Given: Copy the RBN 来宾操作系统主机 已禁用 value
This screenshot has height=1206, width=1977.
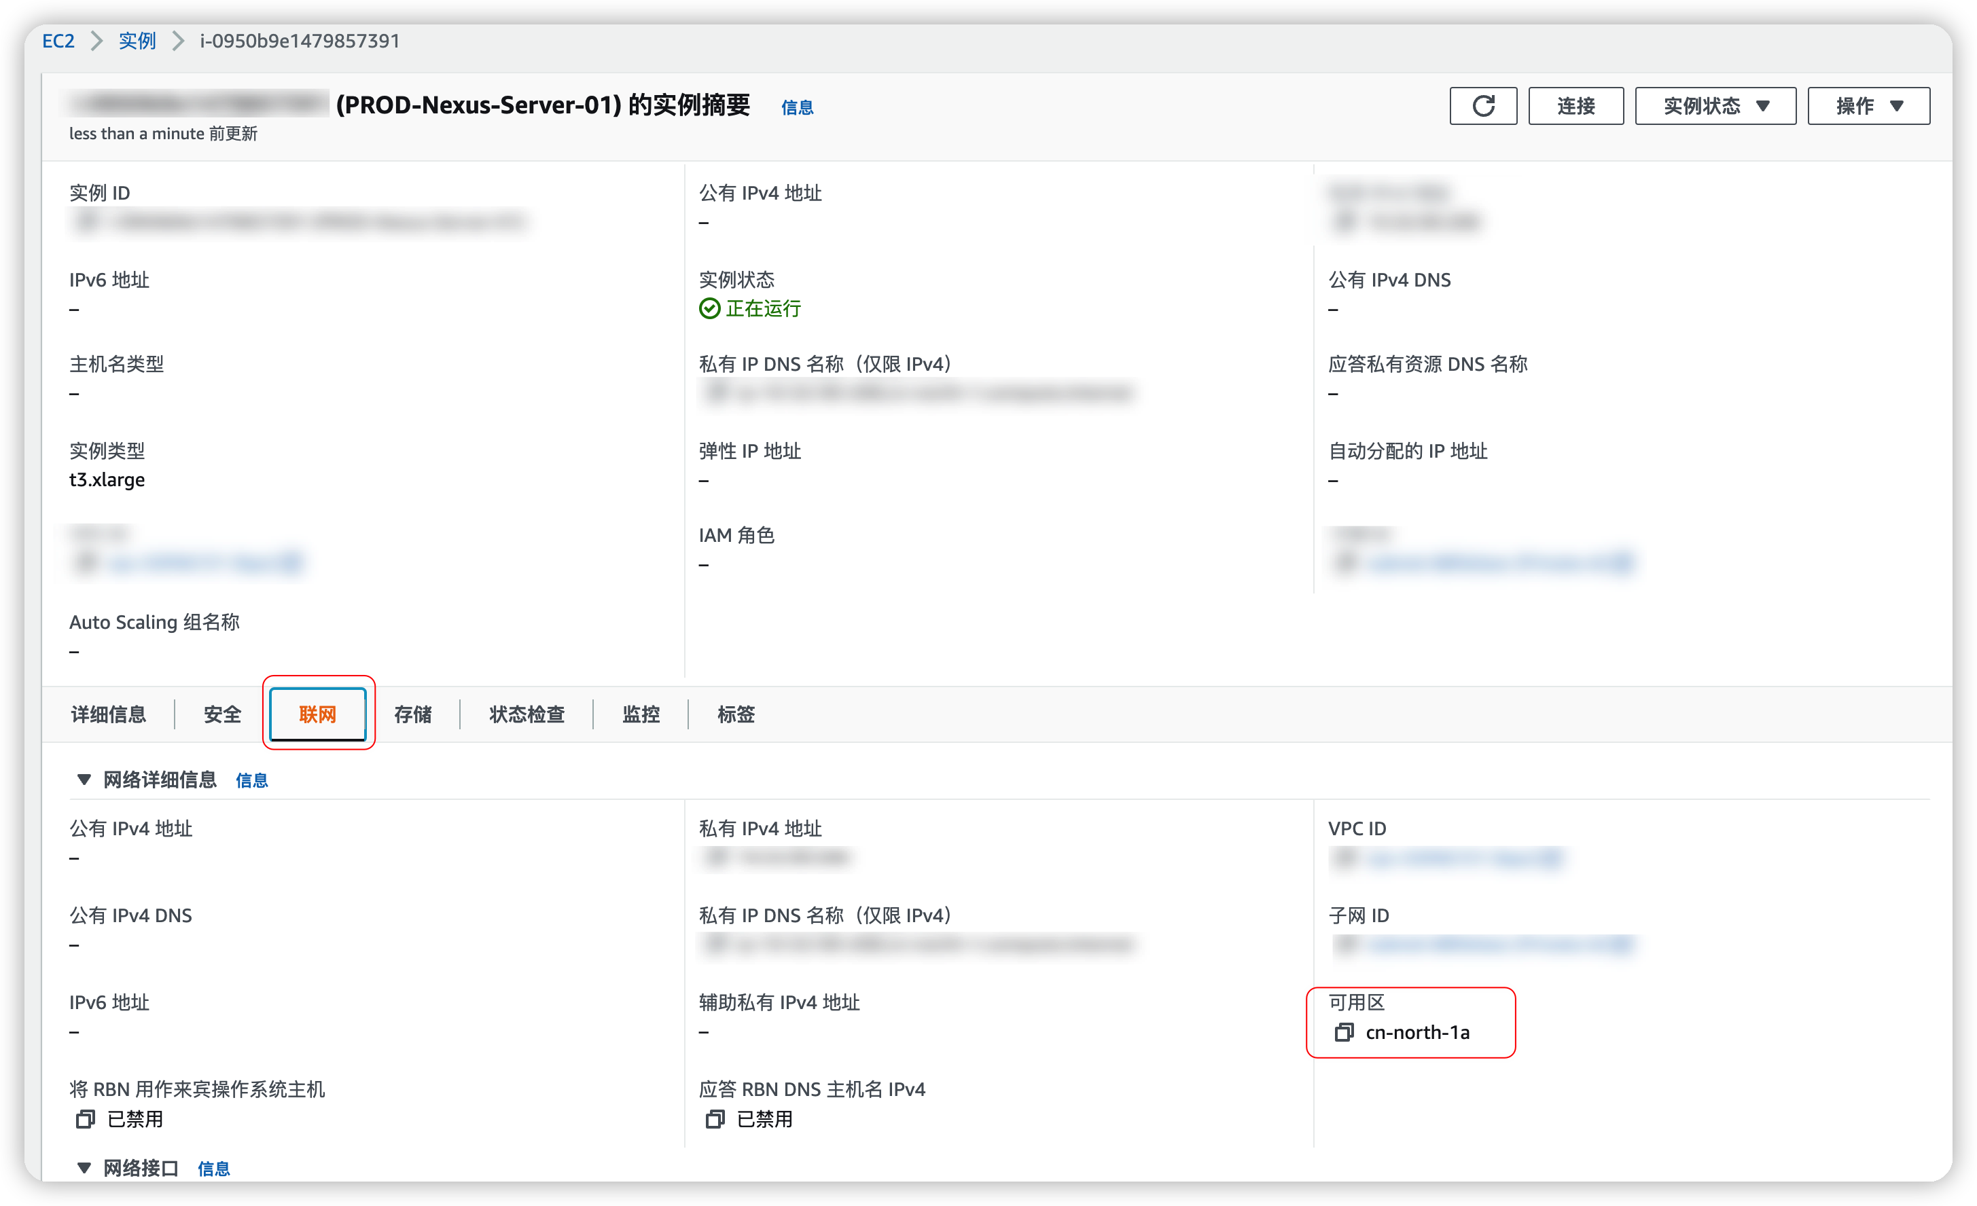Looking at the screenshot, I should pos(85,1119).
